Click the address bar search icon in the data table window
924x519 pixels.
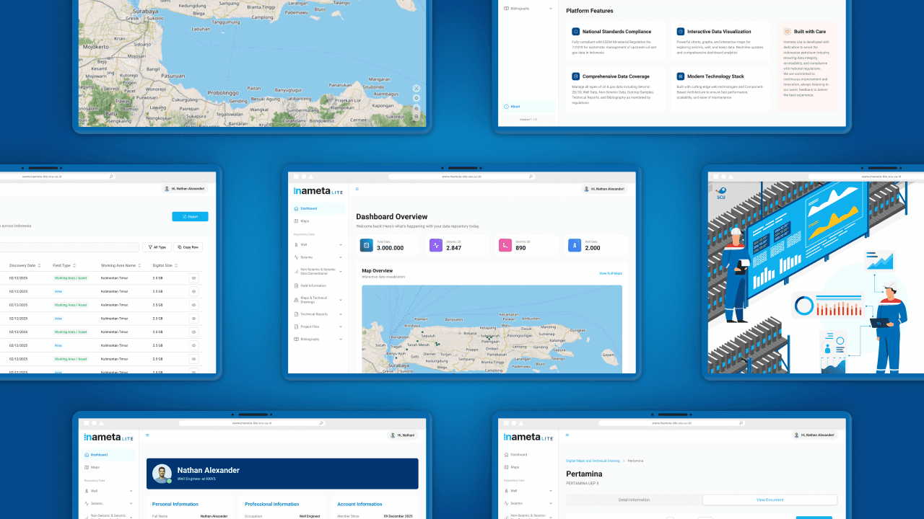click(111, 176)
